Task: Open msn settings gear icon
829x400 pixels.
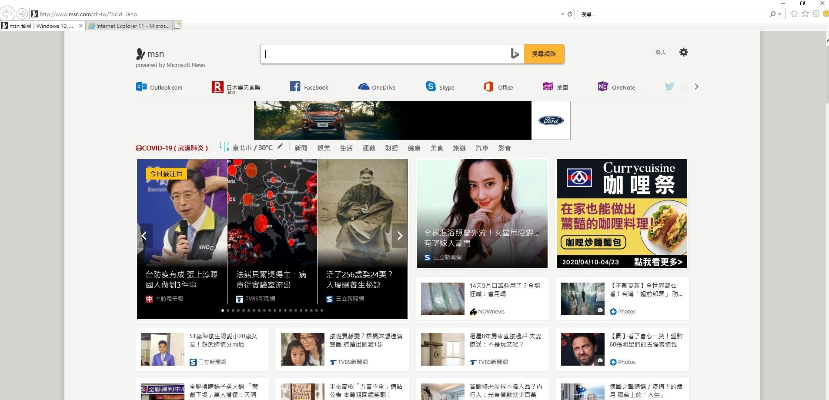Action: tap(684, 52)
